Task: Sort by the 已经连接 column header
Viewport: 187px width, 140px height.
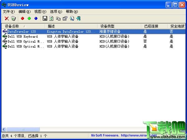Action: click(x=154, y=26)
